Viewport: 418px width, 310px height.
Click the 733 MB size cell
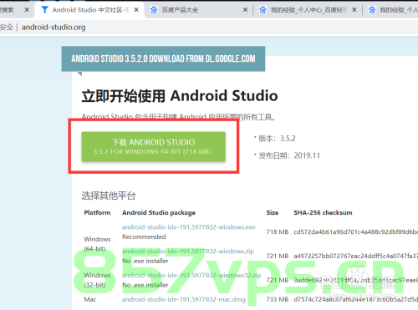pos(278,299)
